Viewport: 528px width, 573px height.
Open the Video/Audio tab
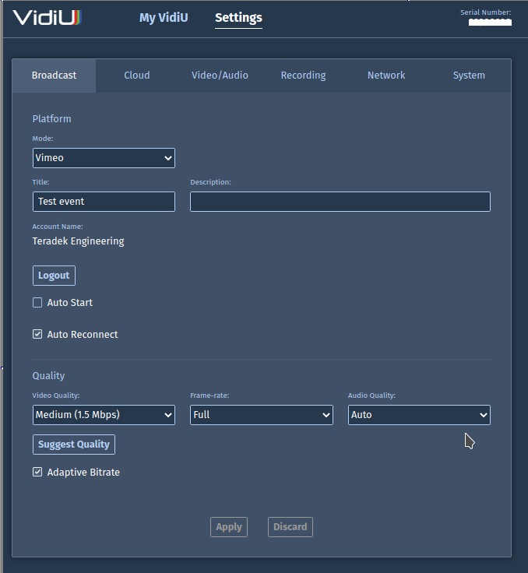pyautogui.click(x=220, y=76)
